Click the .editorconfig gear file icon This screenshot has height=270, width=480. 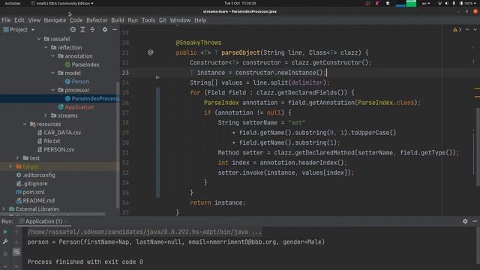19,175
